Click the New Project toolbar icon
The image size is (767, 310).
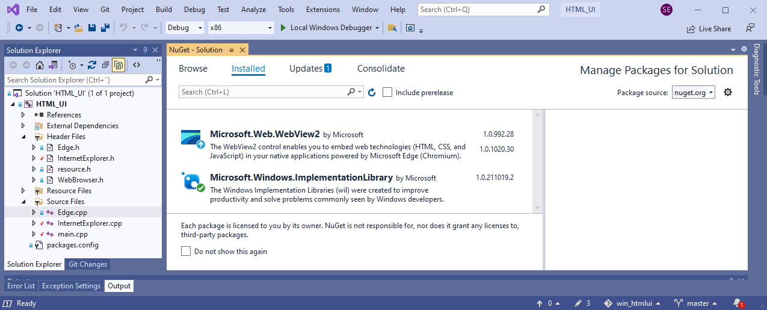(58, 28)
